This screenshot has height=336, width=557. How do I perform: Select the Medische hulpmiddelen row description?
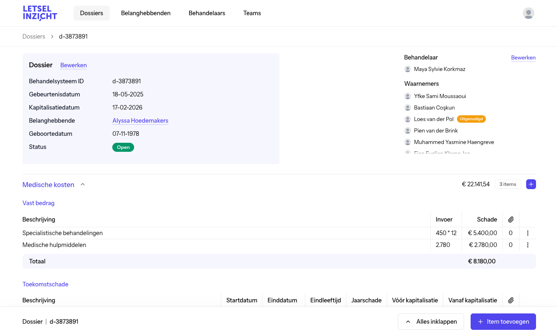(54, 245)
